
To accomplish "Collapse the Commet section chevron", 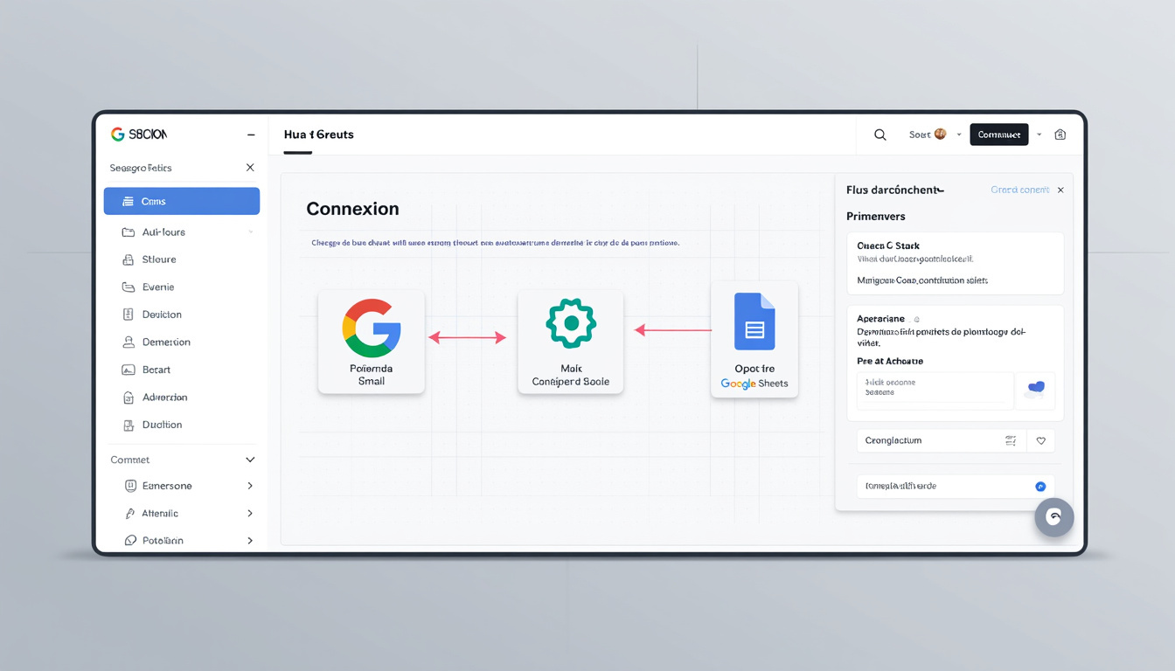I will (x=250, y=460).
